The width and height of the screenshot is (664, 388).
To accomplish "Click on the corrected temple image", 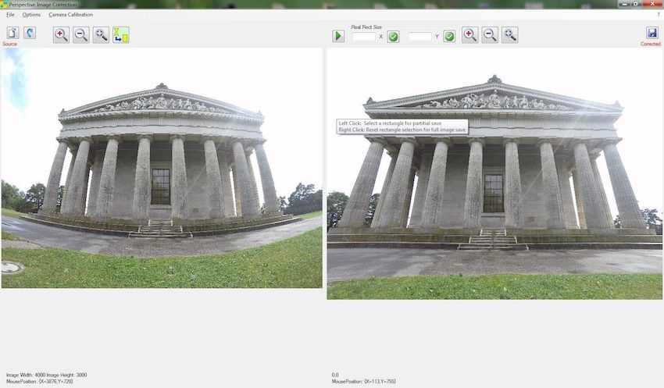I will 494,174.
